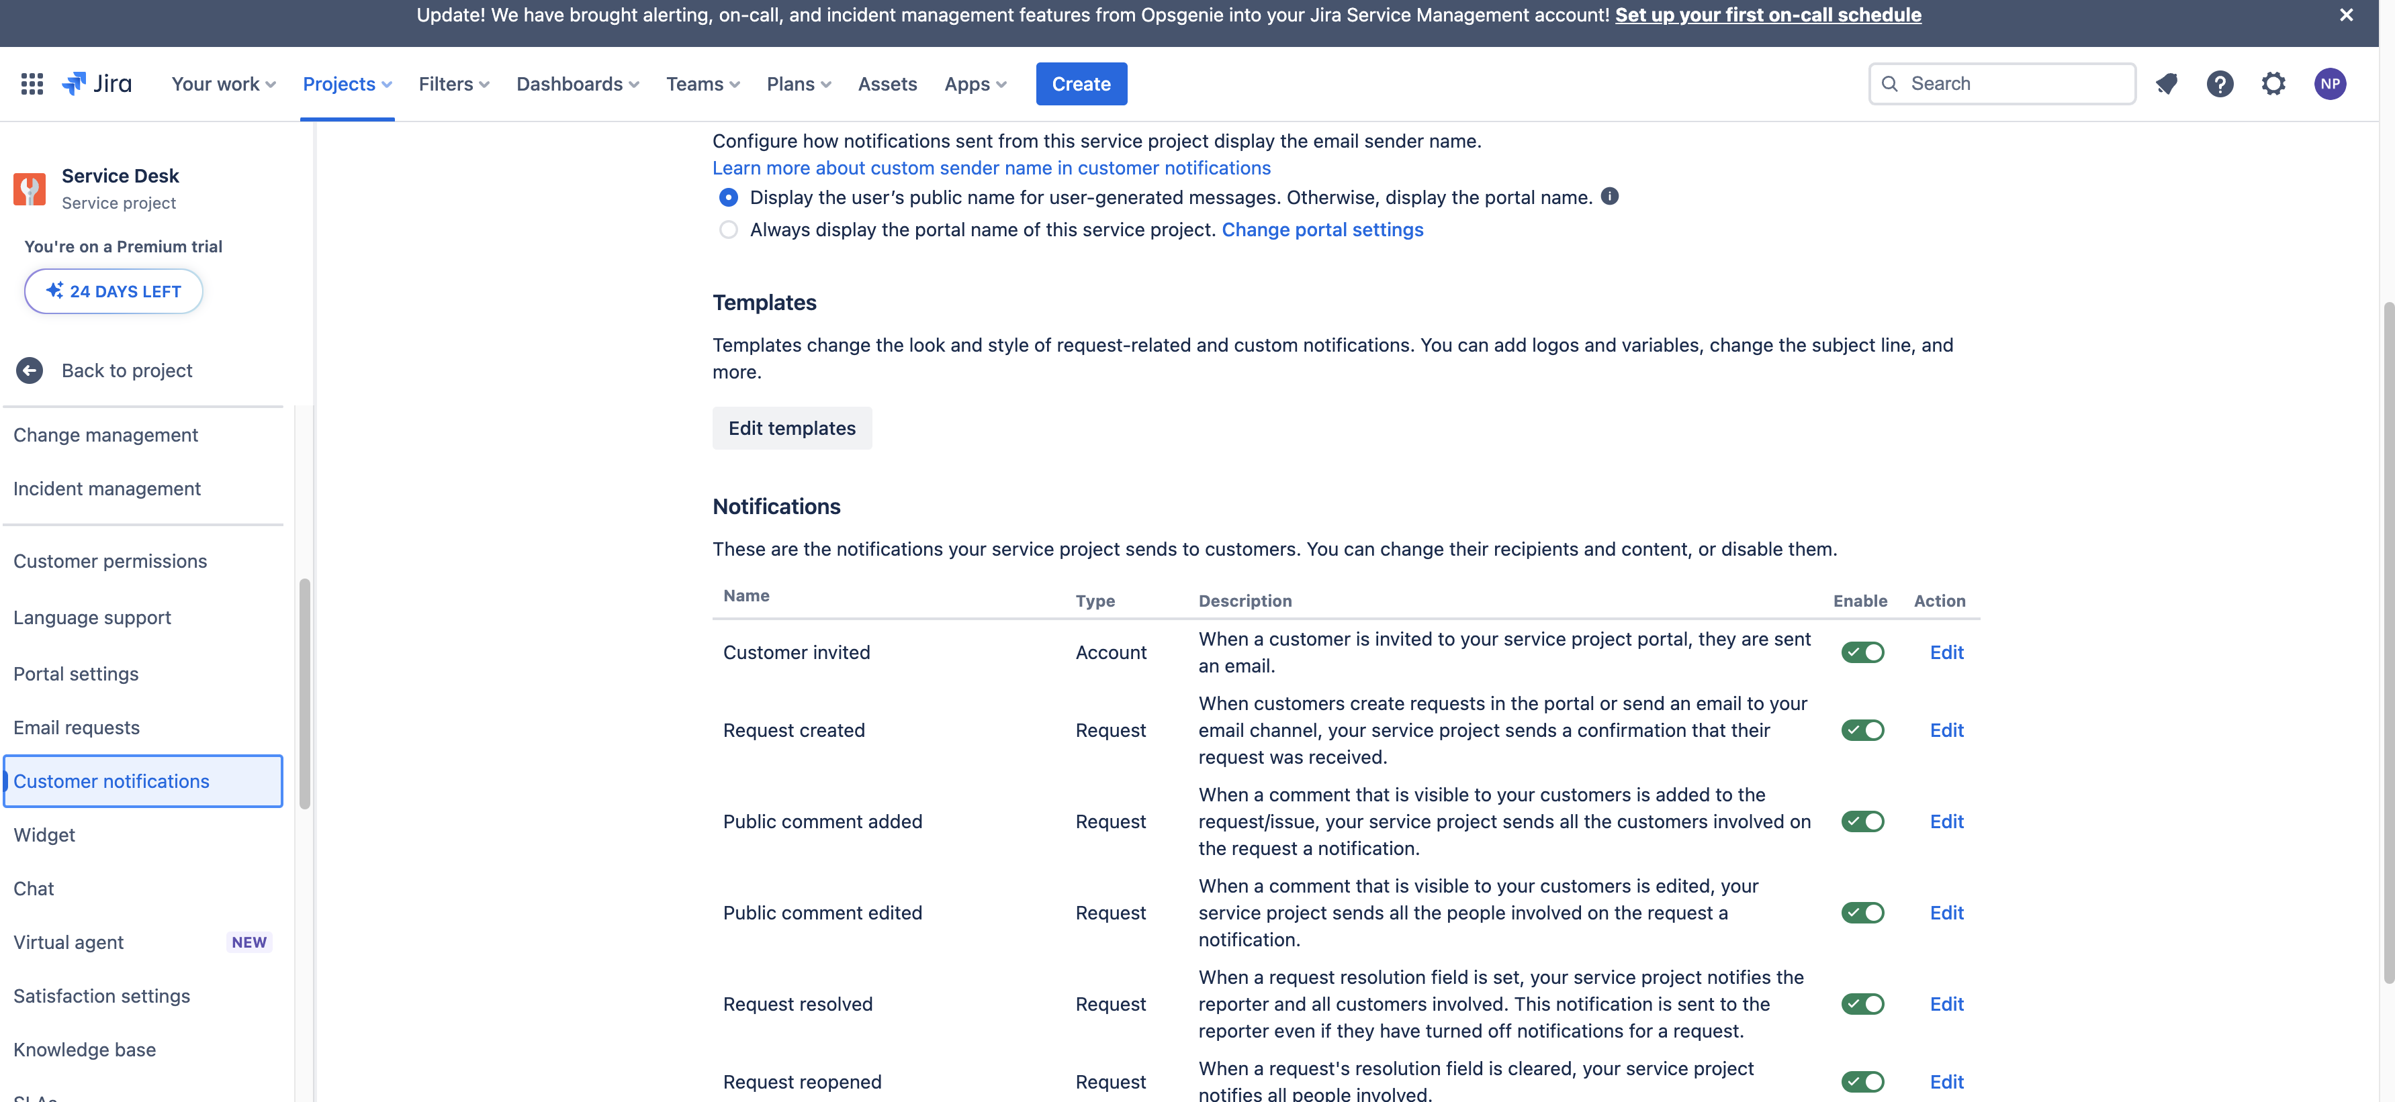The height and width of the screenshot is (1102, 2395).
Task: Open Jira settings gear
Action: [2273, 84]
